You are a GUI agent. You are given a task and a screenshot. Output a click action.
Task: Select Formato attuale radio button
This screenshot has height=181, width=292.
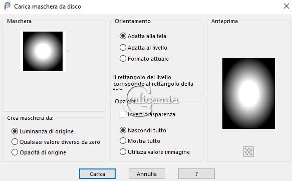point(144,59)
